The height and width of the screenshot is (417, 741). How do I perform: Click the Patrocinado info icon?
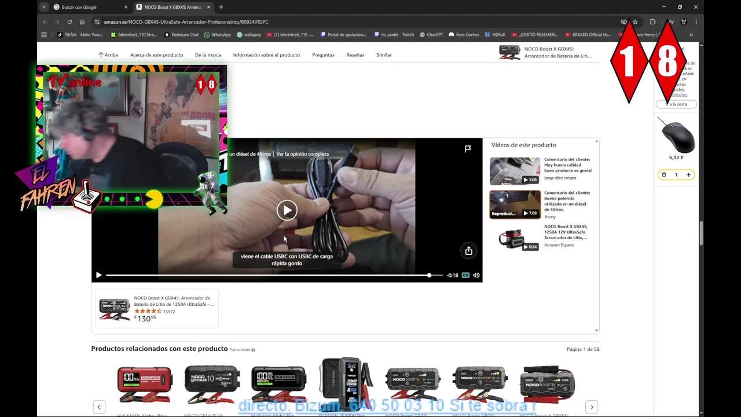[253, 350]
